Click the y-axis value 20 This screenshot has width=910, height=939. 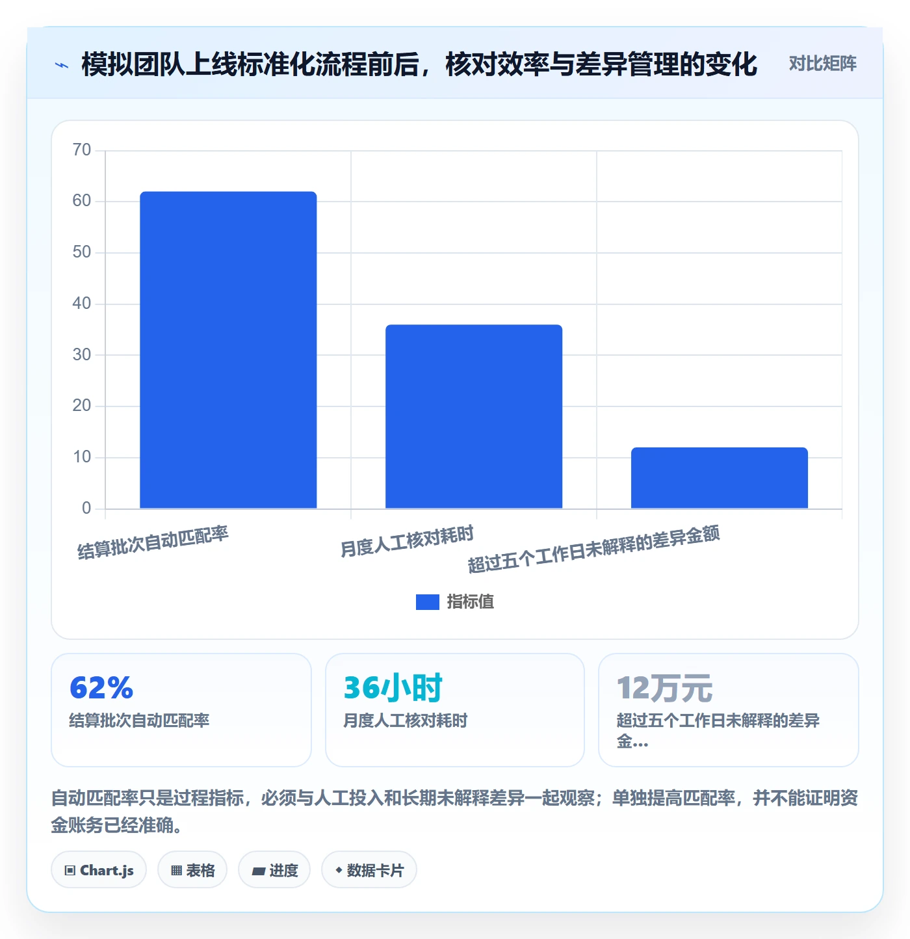point(82,406)
